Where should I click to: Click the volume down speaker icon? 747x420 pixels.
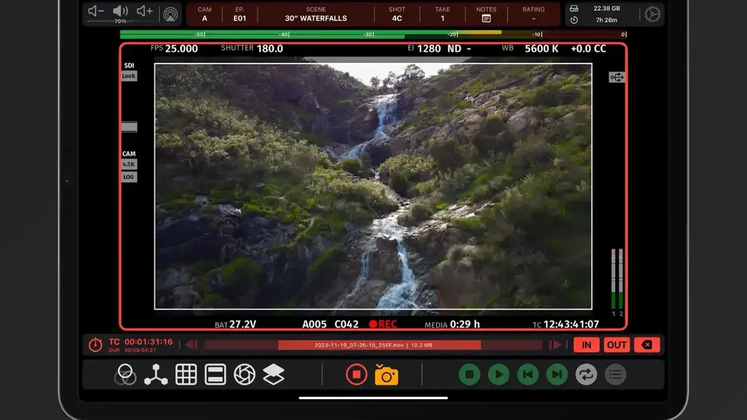pyautogui.click(x=96, y=11)
